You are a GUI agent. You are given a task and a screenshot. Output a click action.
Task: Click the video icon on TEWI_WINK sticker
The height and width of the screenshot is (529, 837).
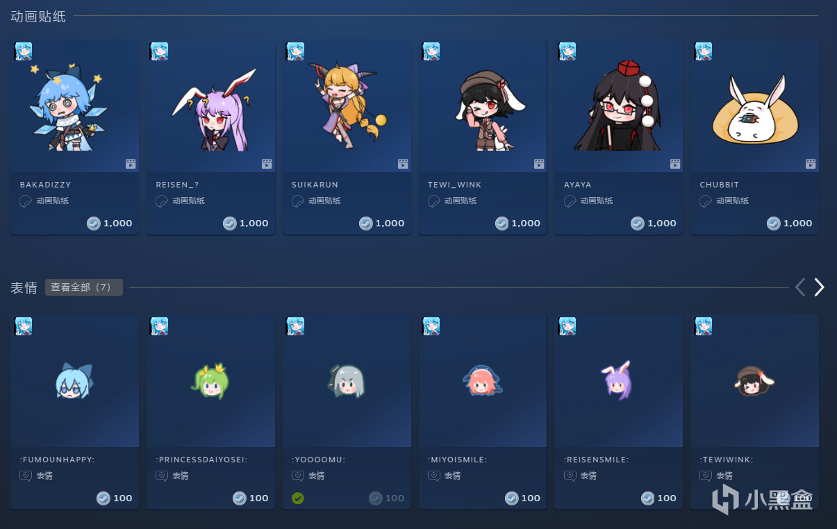538,164
